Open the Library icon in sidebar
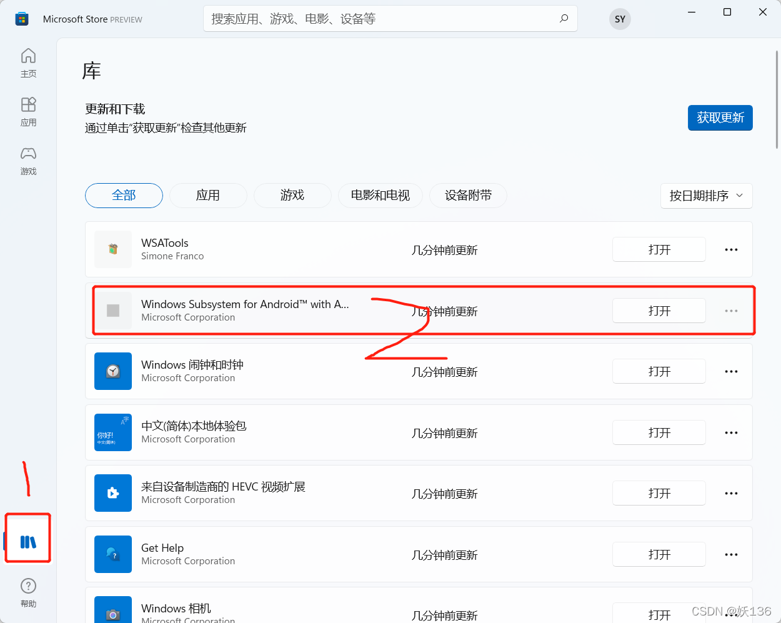The width and height of the screenshot is (781, 623). (28, 541)
